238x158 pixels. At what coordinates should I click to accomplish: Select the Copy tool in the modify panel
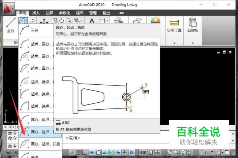click(55, 21)
